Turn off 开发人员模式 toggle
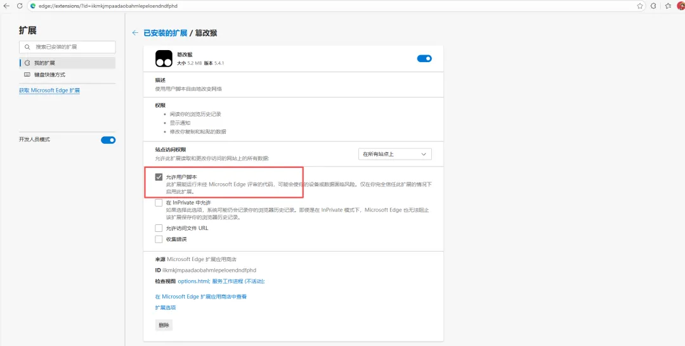Viewport: 685px width, 346px height. click(x=108, y=140)
